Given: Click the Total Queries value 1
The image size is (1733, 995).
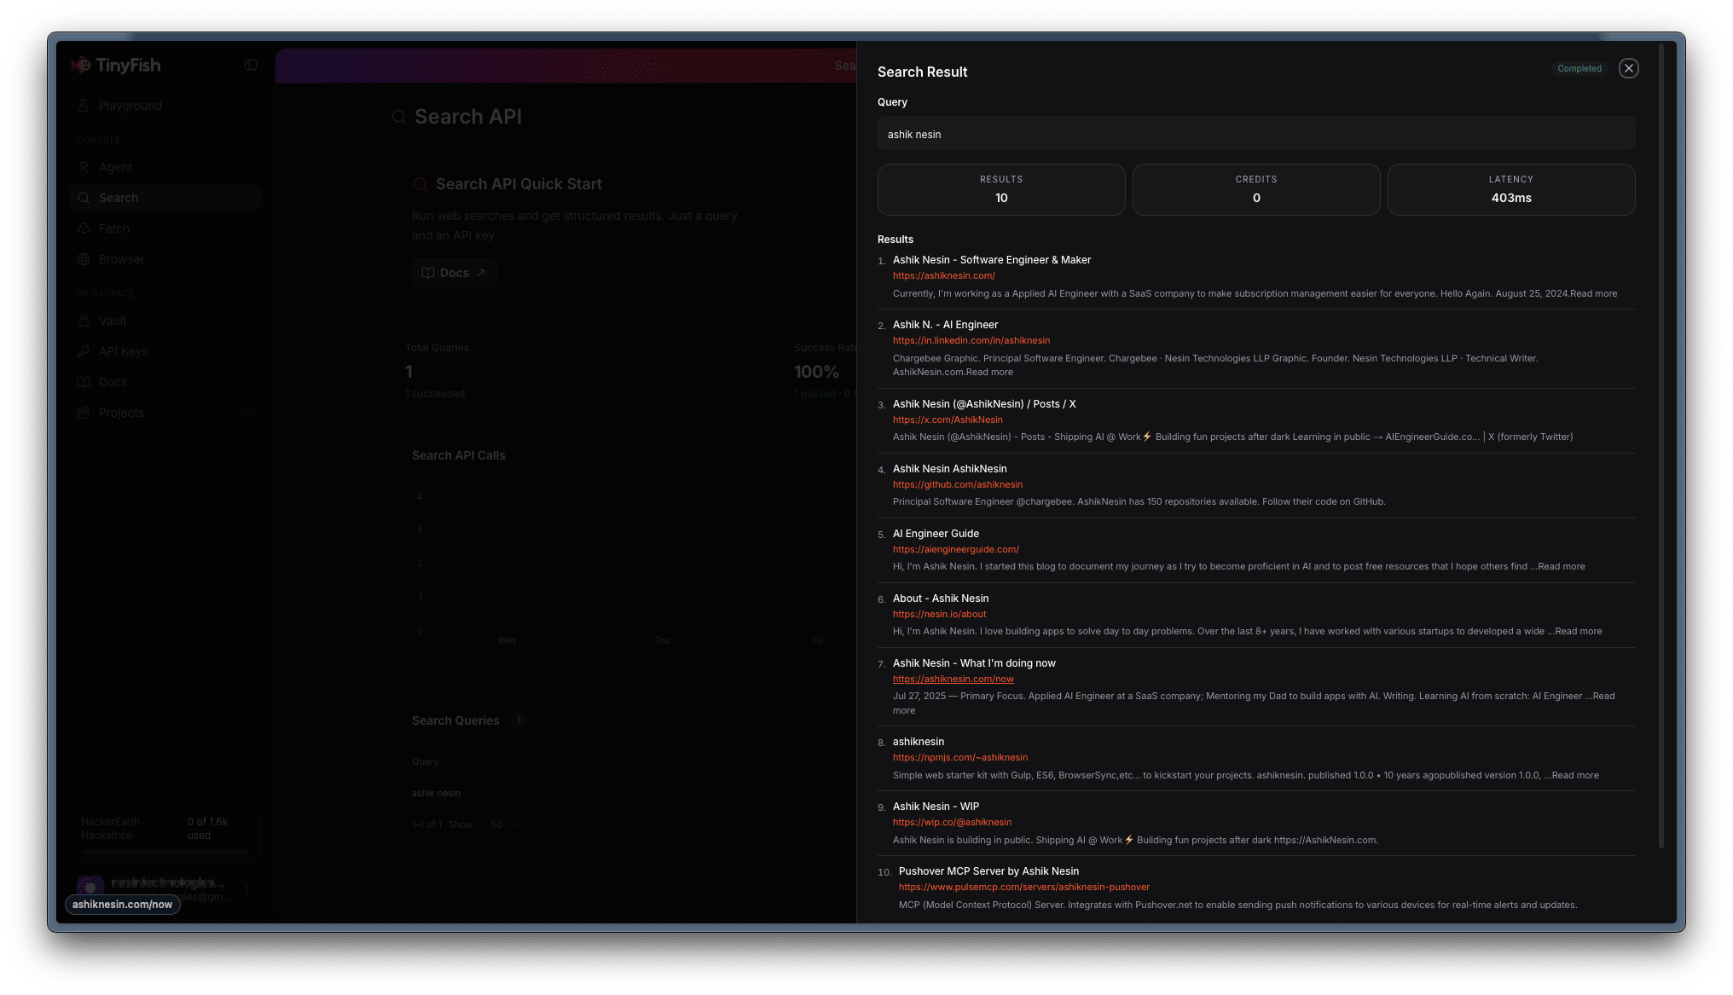Looking at the screenshot, I should coord(409,372).
